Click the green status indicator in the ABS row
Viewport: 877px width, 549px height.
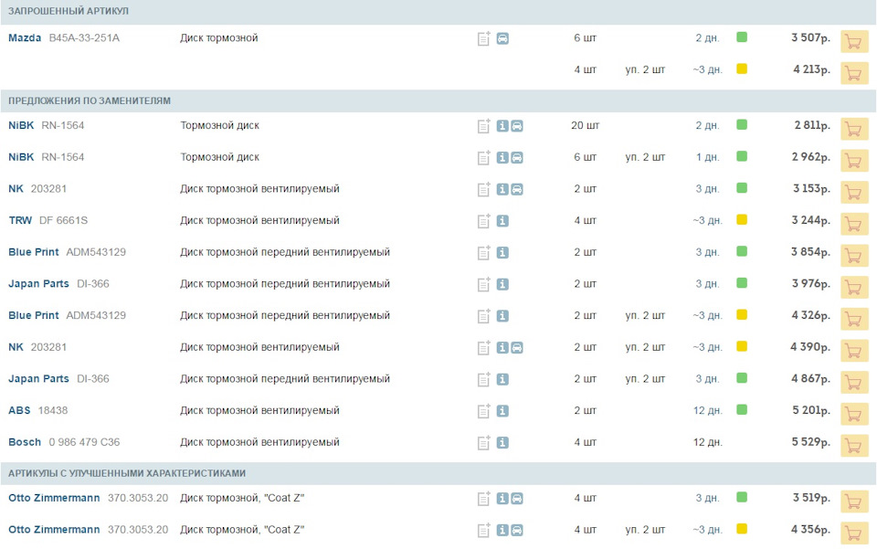pyautogui.click(x=742, y=410)
